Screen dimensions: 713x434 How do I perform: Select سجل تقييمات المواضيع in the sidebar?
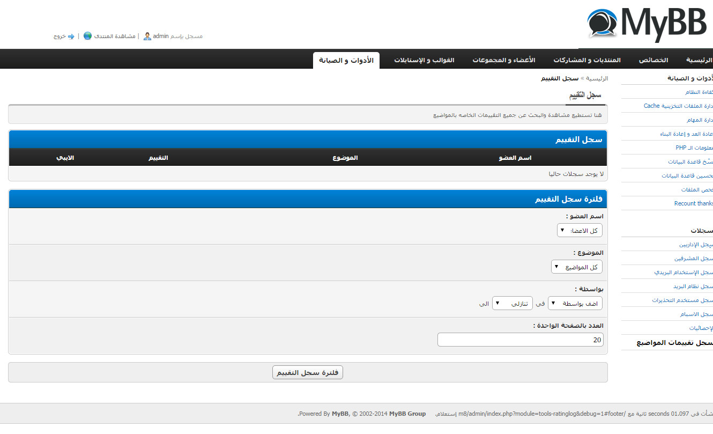pyautogui.click(x=674, y=343)
